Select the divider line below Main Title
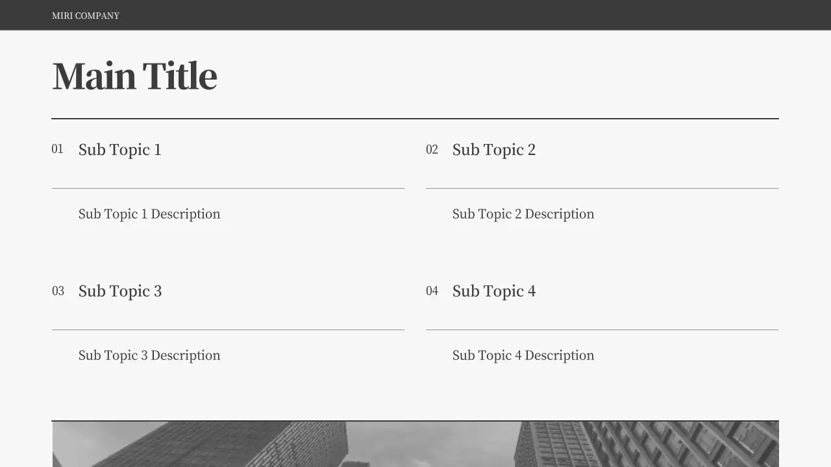The image size is (831, 467). 415,119
